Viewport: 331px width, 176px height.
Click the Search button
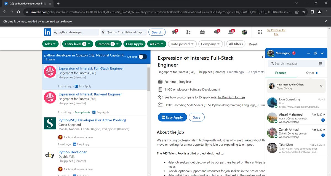[157, 32]
